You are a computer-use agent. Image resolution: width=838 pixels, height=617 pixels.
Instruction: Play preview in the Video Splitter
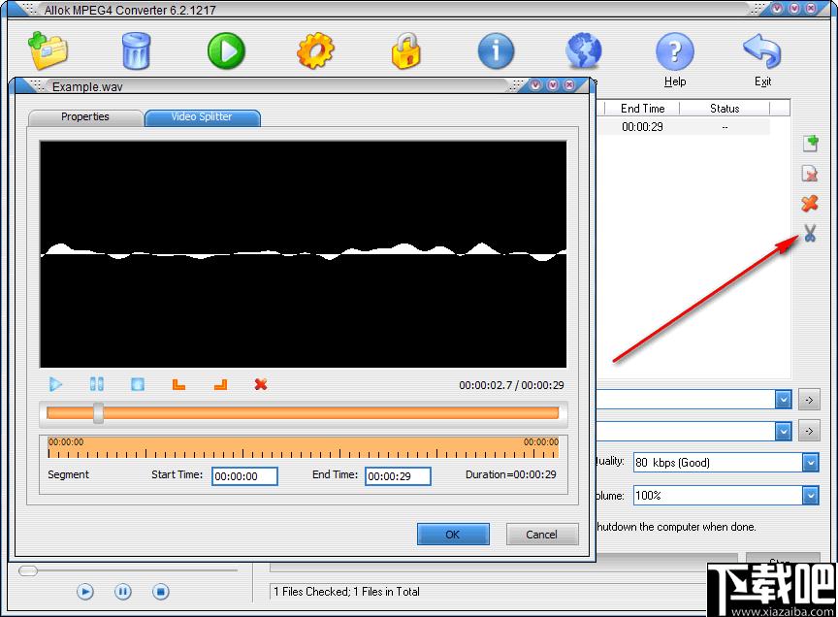[55, 384]
